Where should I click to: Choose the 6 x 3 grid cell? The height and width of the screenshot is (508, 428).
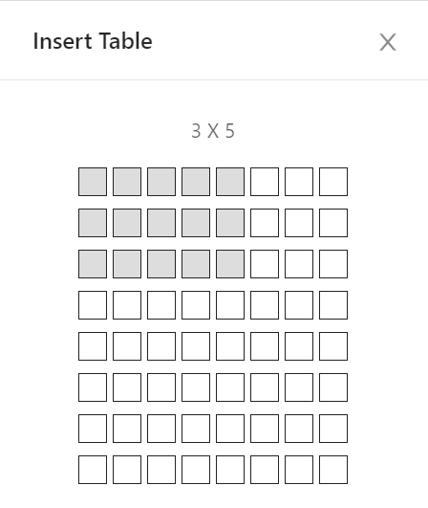click(x=161, y=387)
